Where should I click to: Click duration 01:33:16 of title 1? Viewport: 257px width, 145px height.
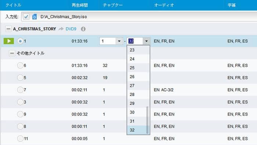pos(80,41)
